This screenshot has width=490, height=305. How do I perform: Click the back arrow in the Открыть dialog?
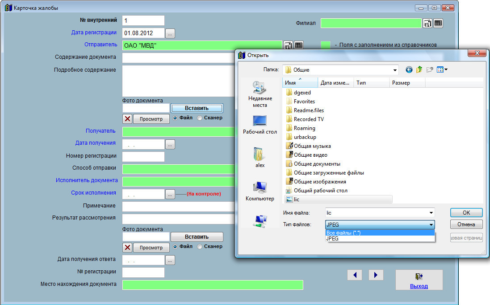point(409,69)
